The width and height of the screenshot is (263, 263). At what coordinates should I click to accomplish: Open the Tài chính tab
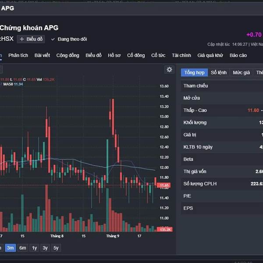tap(181, 55)
